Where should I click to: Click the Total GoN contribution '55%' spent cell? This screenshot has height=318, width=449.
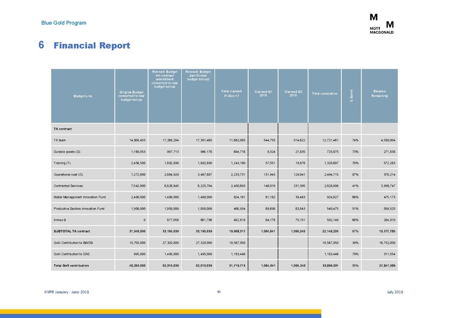tap(355, 266)
